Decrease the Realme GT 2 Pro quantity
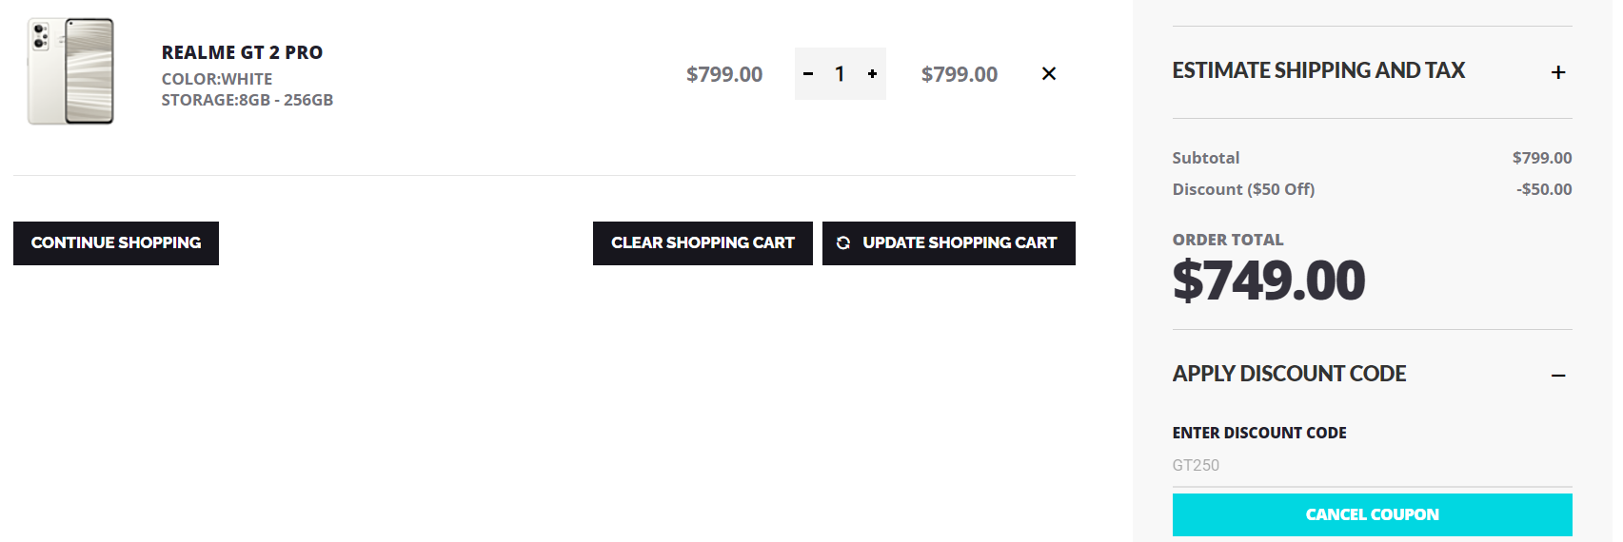 (x=808, y=74)
